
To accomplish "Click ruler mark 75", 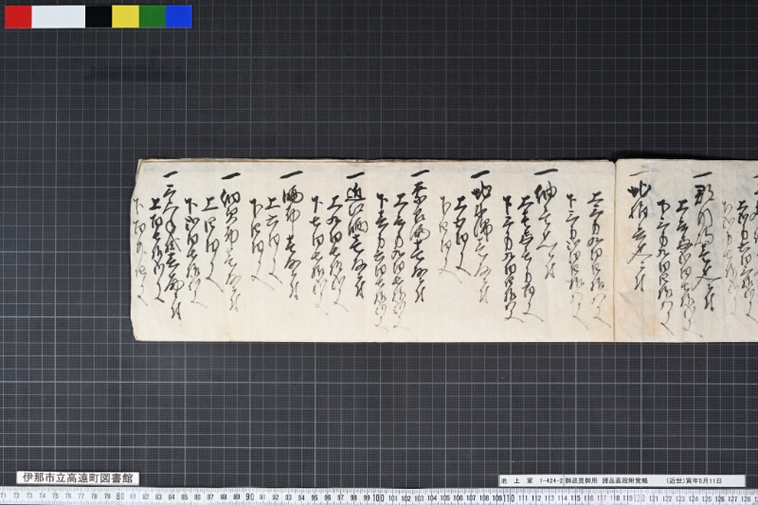I will [55, 496].
